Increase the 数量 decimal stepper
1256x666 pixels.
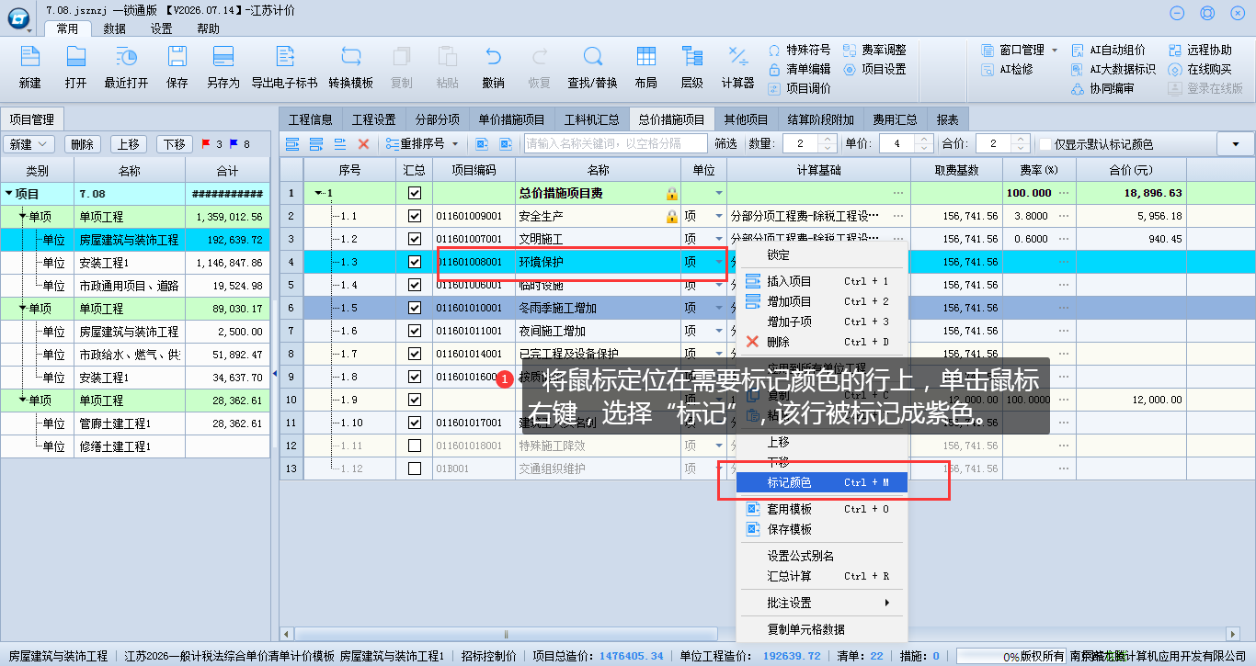pos(827,140)
